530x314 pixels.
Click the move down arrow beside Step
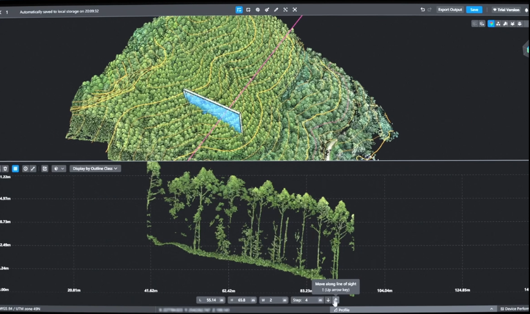pyautogui.click(x=328, y=300)
